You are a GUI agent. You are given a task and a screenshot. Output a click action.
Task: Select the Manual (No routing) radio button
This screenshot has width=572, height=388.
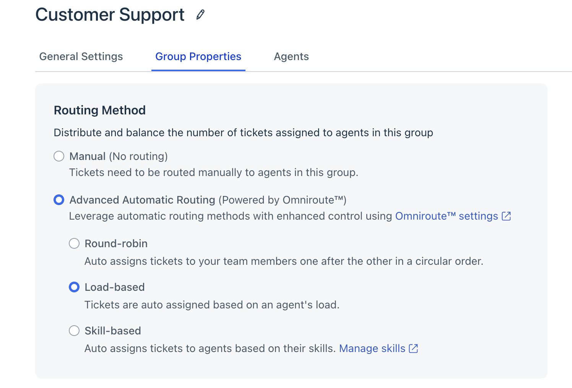click(x=59, y=156)
